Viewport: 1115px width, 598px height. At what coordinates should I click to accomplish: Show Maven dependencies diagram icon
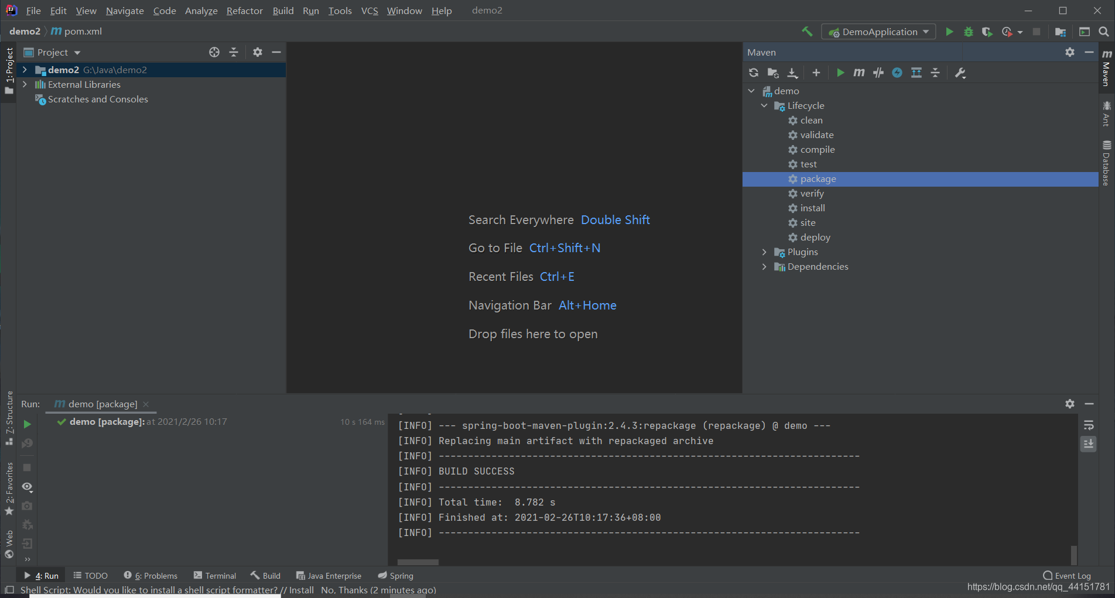coord(916,73)
